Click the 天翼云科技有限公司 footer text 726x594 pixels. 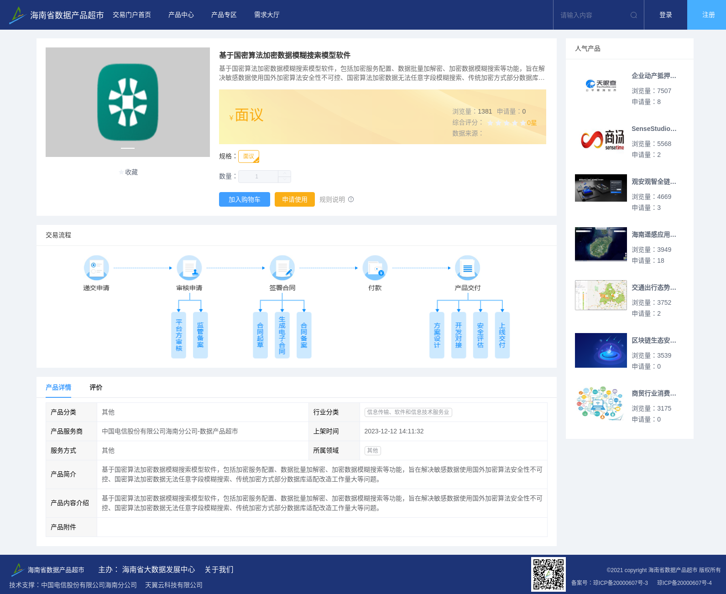click(x=174, y=585)
